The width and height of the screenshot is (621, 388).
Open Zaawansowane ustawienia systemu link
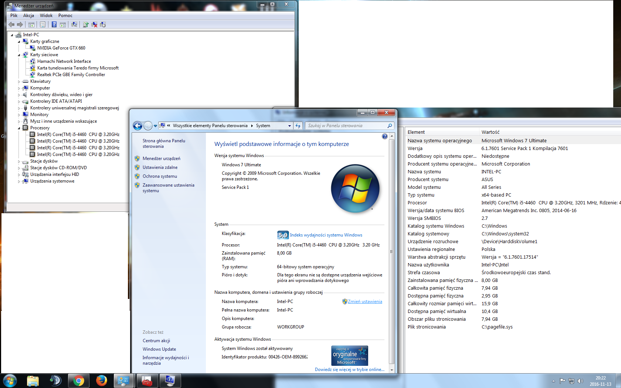coord(168,188)
